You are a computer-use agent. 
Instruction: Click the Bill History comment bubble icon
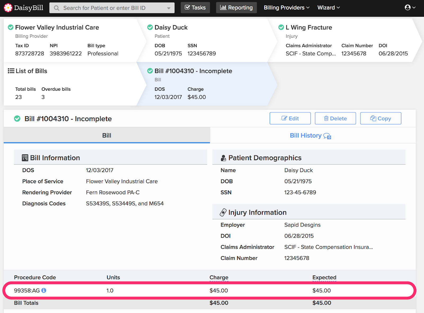[327, 136]
